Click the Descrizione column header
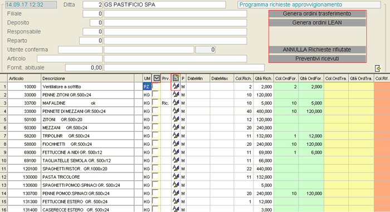390x212 pixels. (x=87, y=78)
